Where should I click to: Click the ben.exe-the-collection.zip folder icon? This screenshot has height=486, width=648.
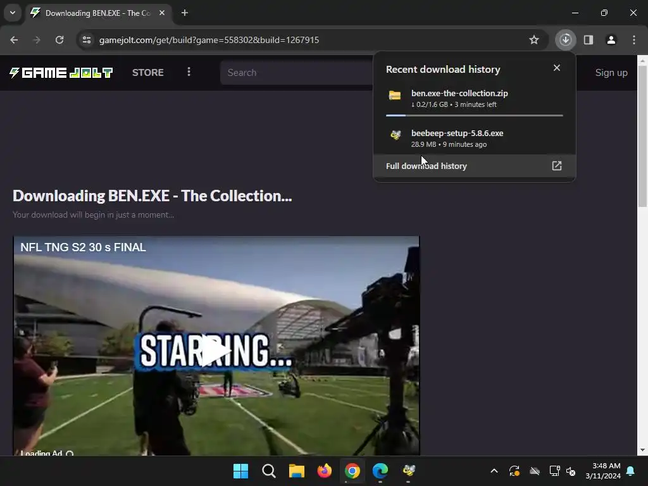pos(395,96)
